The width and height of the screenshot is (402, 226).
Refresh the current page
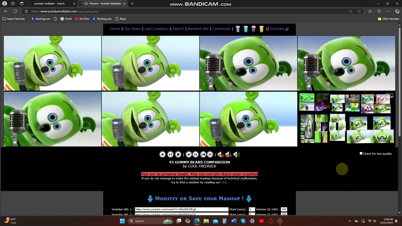(x=15, y=11)
